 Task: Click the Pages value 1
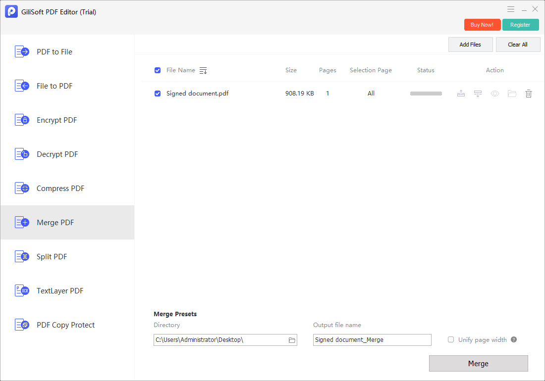click(327, 94)
